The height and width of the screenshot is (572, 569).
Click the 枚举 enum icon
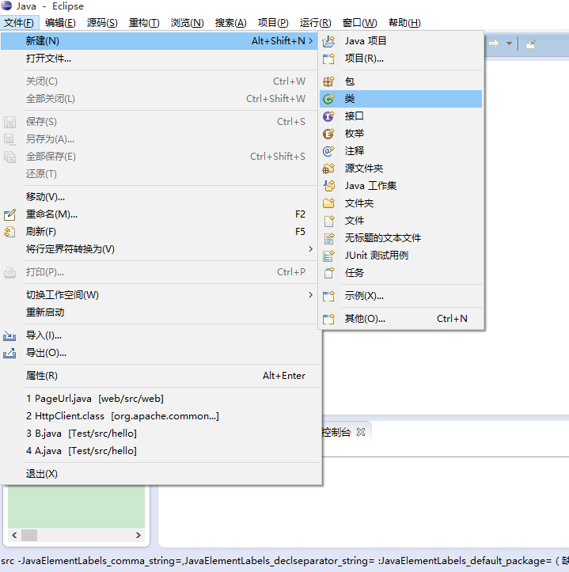coord(328,134)
